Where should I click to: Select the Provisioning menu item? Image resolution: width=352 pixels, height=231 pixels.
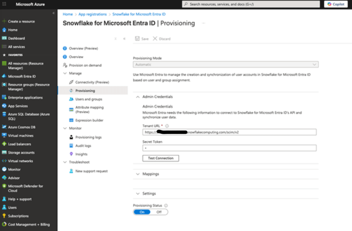click(x=93, y=91)
